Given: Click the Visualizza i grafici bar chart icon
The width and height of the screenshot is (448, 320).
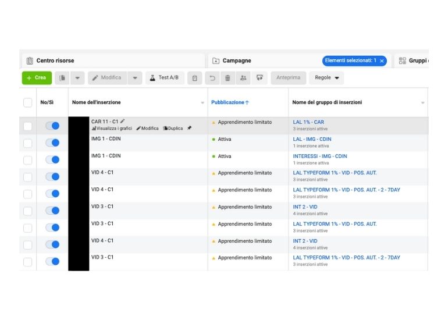Looking at the screenshot, I should (94, 128).
